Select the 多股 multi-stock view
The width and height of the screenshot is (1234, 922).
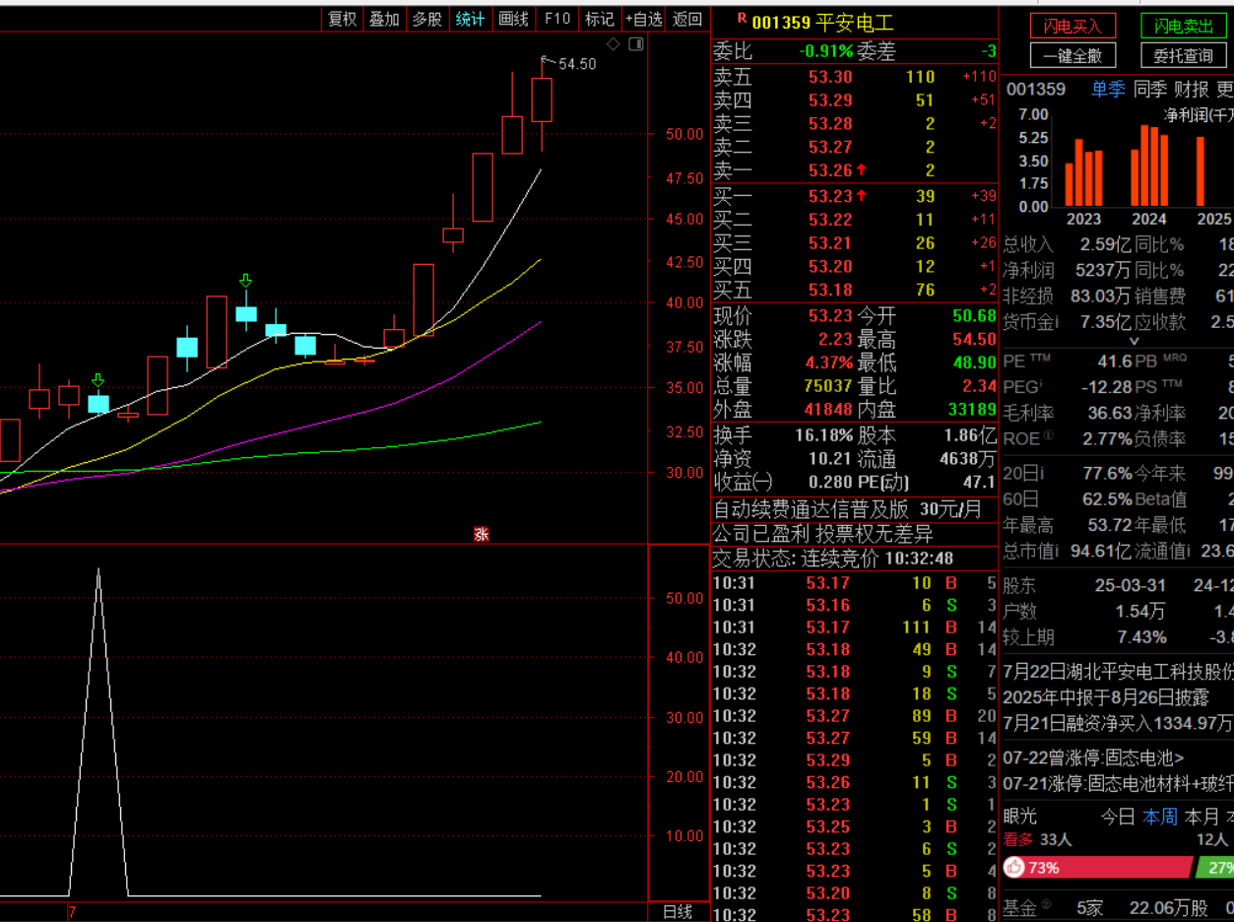(426, 19)
